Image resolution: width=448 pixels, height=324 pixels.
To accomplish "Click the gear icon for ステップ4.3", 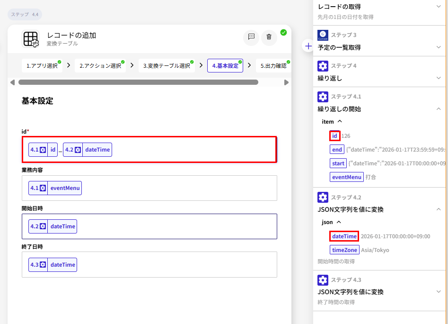I will coord(322,279).
